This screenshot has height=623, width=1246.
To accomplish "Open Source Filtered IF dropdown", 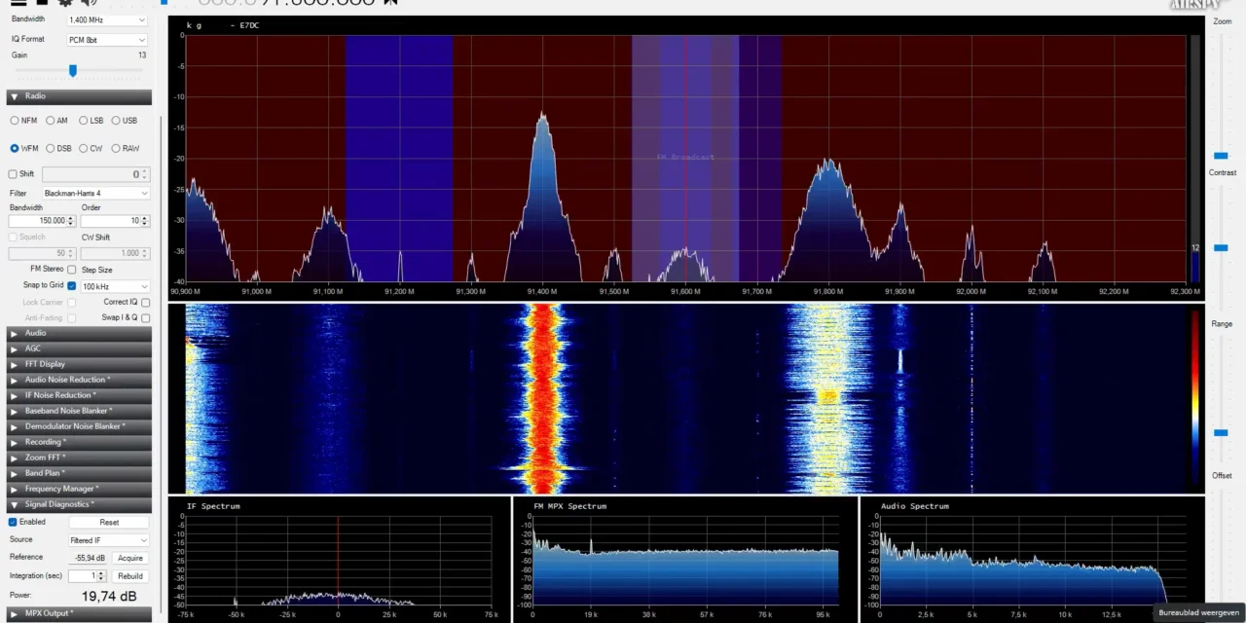I will click(107, 540).
